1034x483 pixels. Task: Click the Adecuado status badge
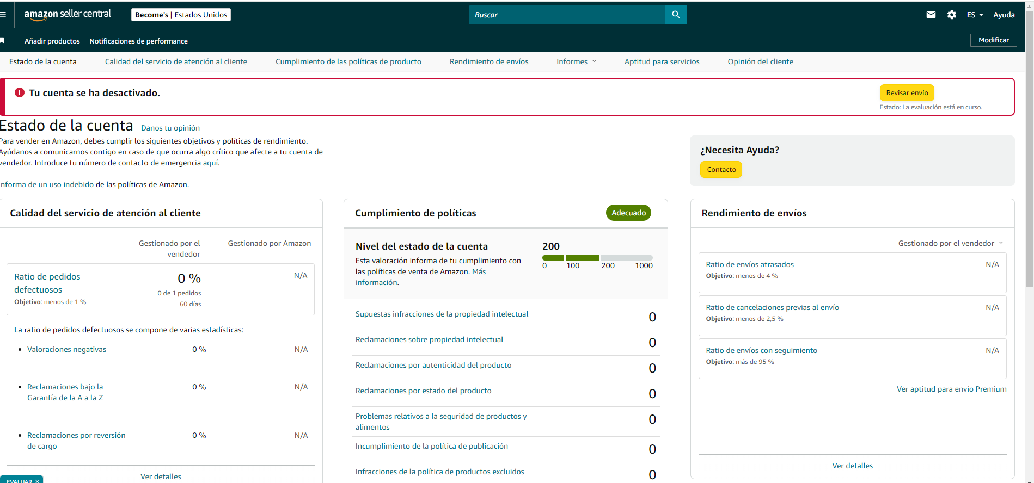(628, 213)
